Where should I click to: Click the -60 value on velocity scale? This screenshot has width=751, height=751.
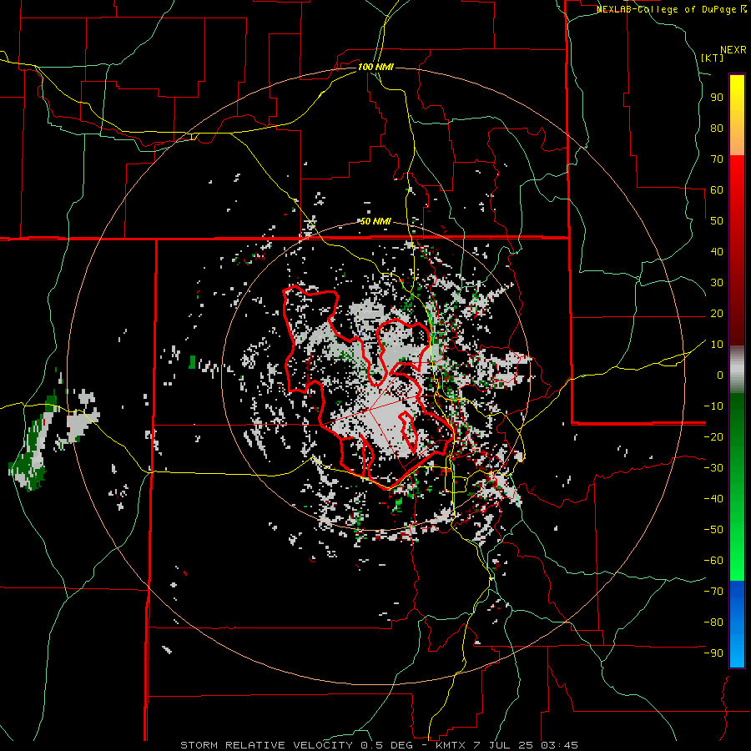[x=713, y=561]
